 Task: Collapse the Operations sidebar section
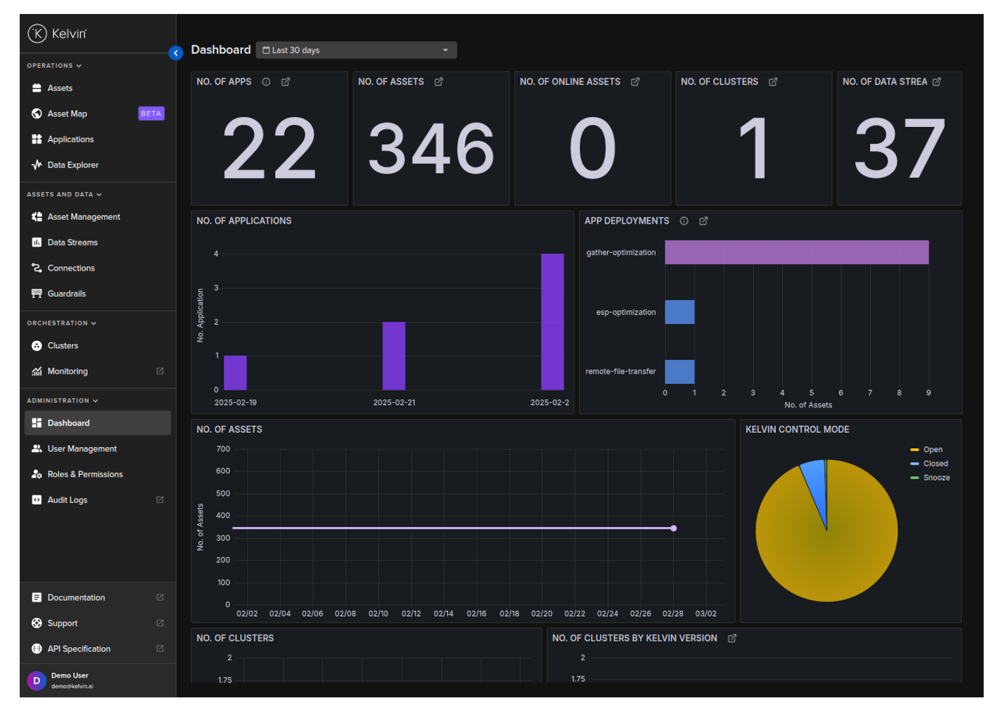point(54,65)
